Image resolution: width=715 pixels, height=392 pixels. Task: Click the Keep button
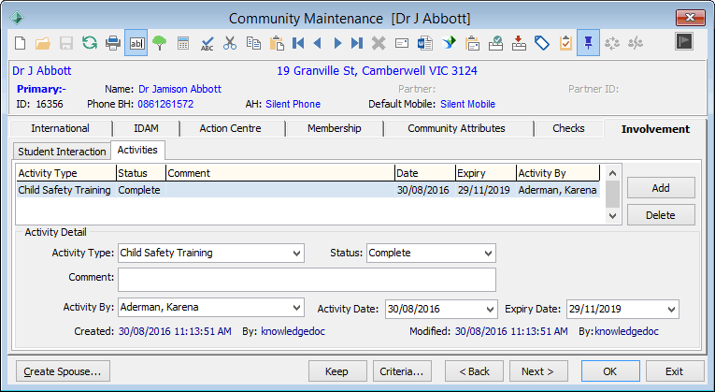coord(337,371)
